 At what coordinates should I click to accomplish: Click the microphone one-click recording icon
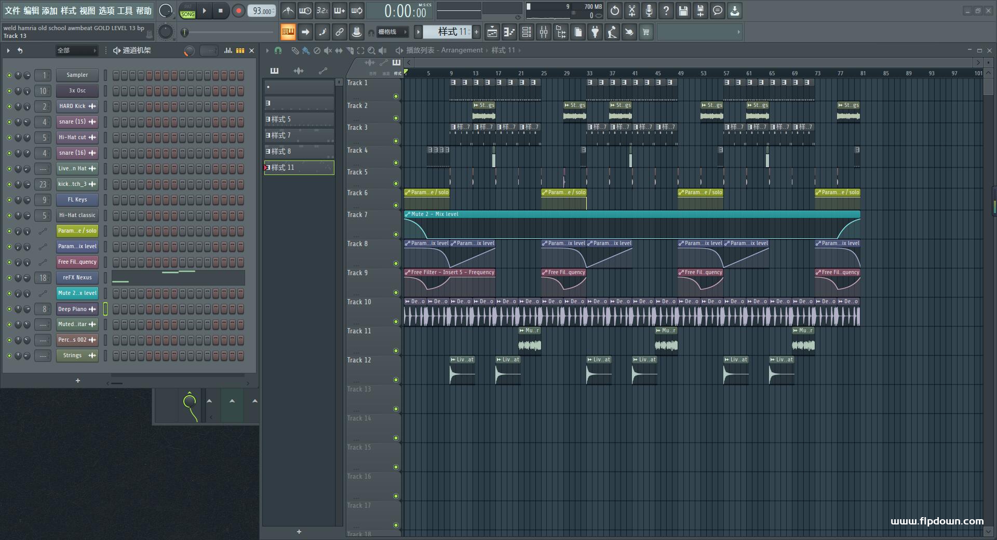click(649, 10)
